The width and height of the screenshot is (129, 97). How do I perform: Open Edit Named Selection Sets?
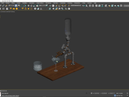tap(69, 6)
